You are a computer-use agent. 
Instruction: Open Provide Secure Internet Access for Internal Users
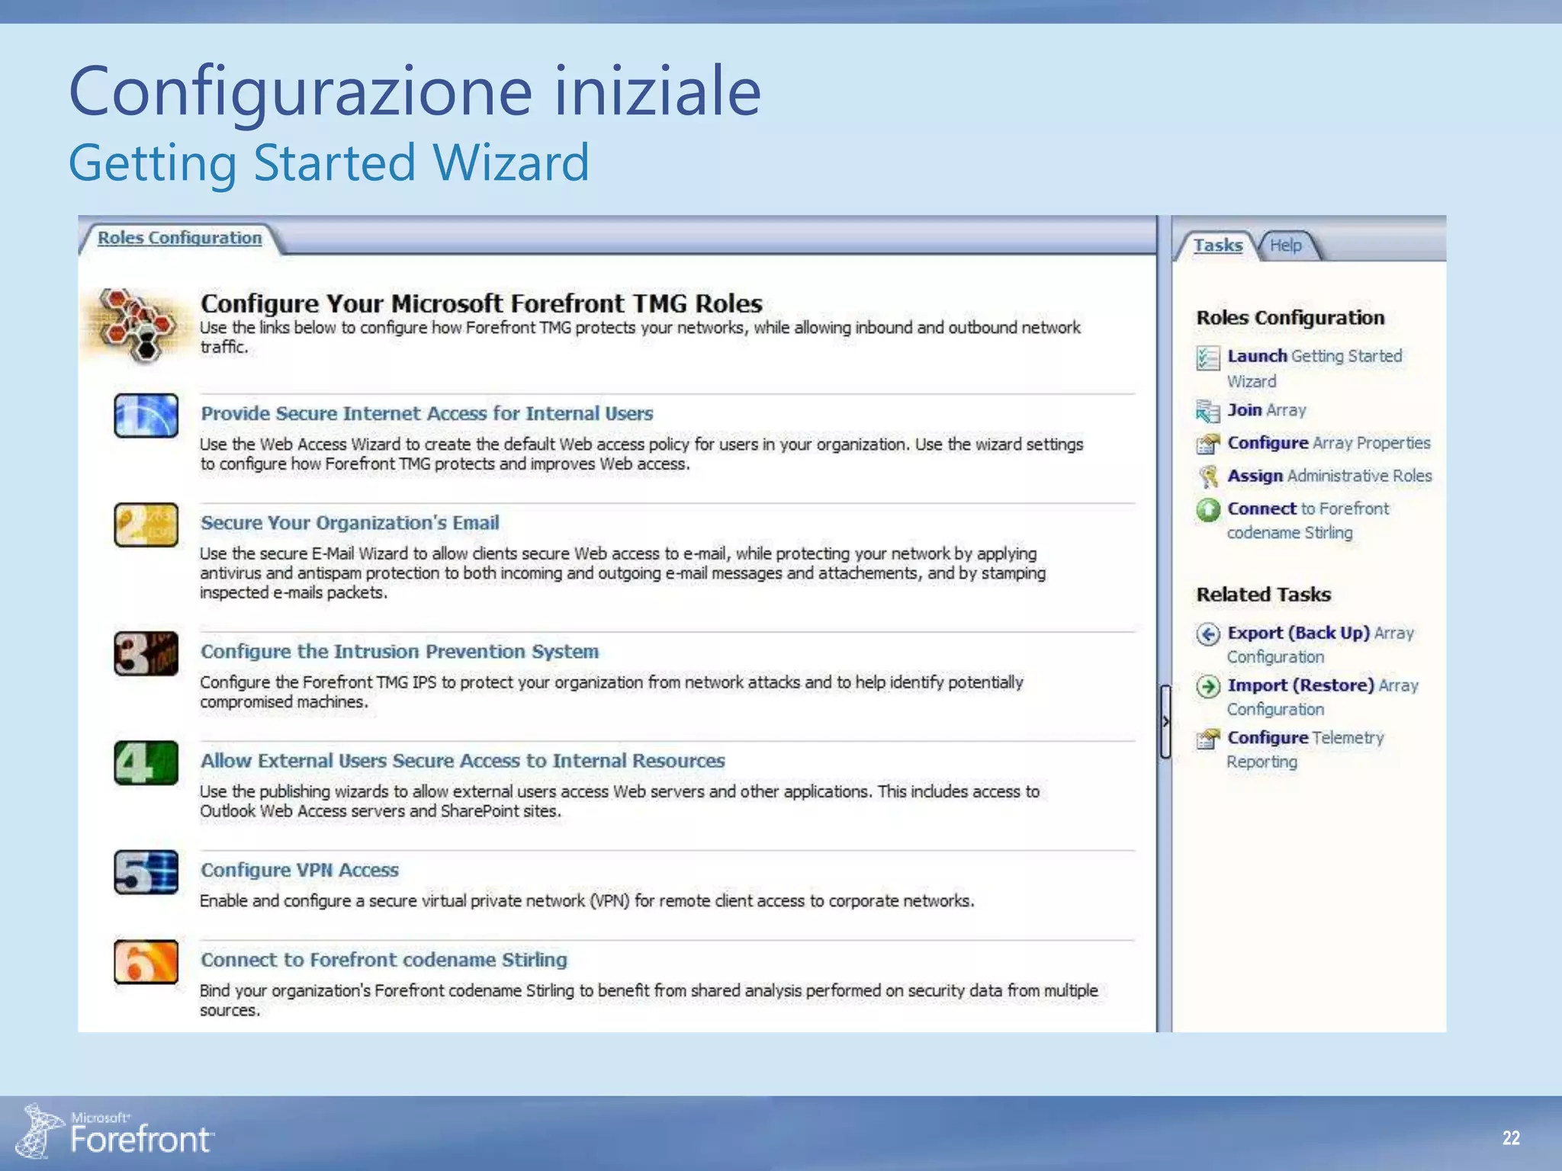click(426, 413)
